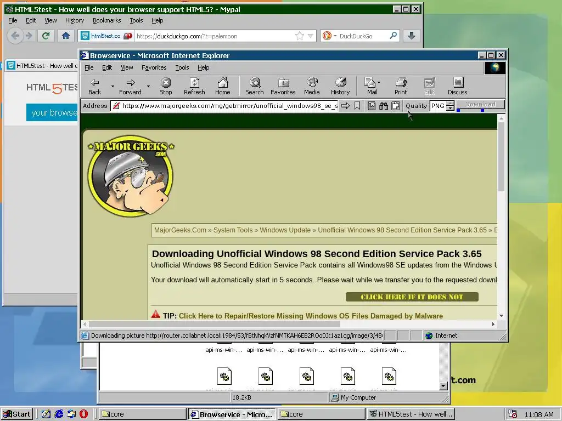The width and height of the screenshot is (562, 421).
Task: Click the scroll-down arrow in core folder window
Action: [x=443, y=386]
